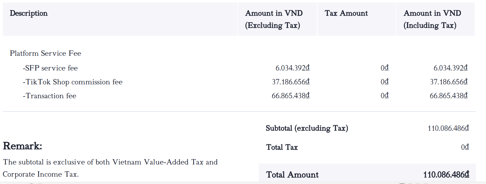Click the Total Tax label

click(x=282, y=147)
